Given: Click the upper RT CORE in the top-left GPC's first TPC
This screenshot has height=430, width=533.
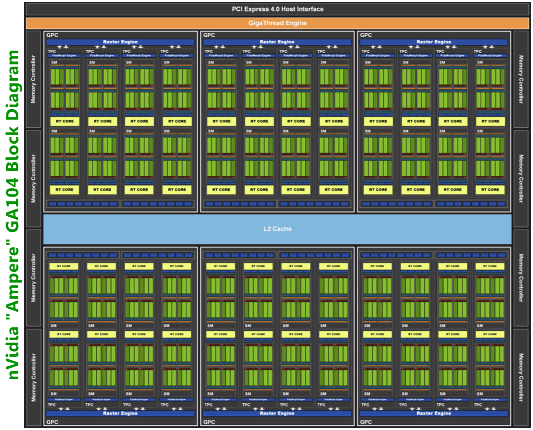Looking at the screenshot, I should [64, 121].
